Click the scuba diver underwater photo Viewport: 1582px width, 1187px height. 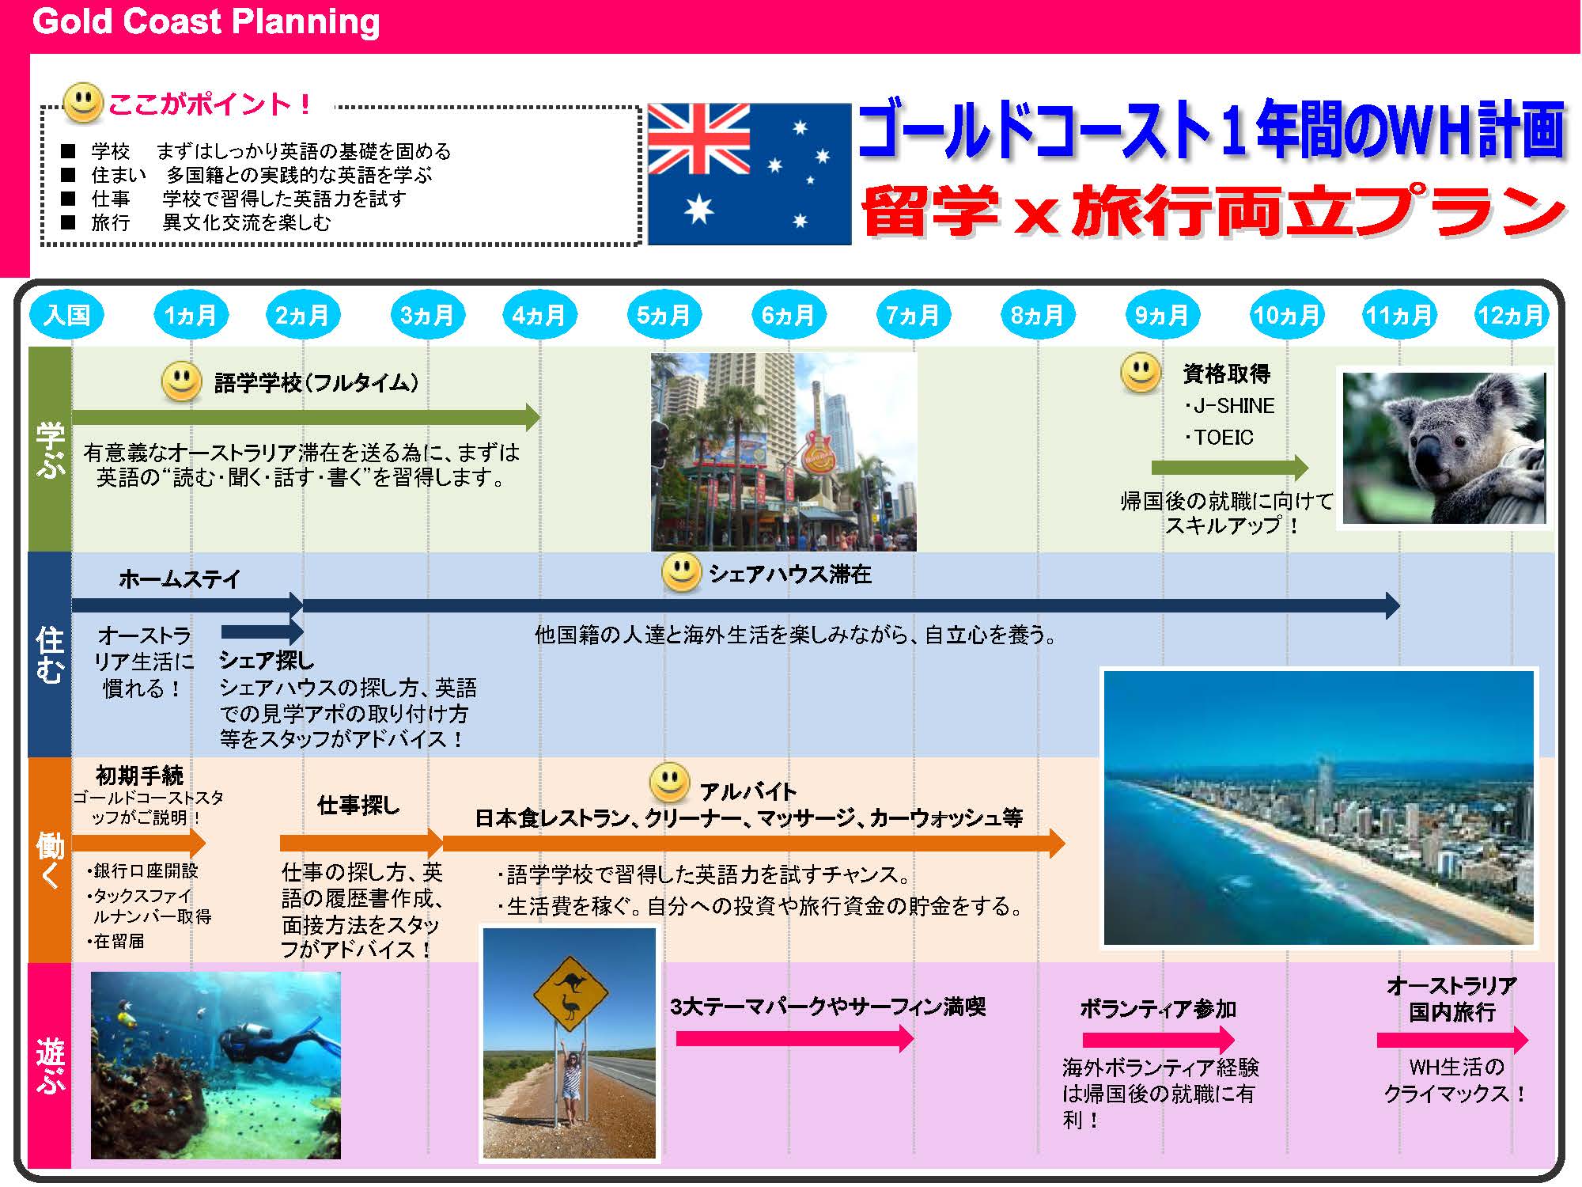tap(215, 1065)
